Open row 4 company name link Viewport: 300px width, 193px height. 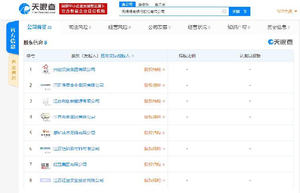tap(74, 117)
